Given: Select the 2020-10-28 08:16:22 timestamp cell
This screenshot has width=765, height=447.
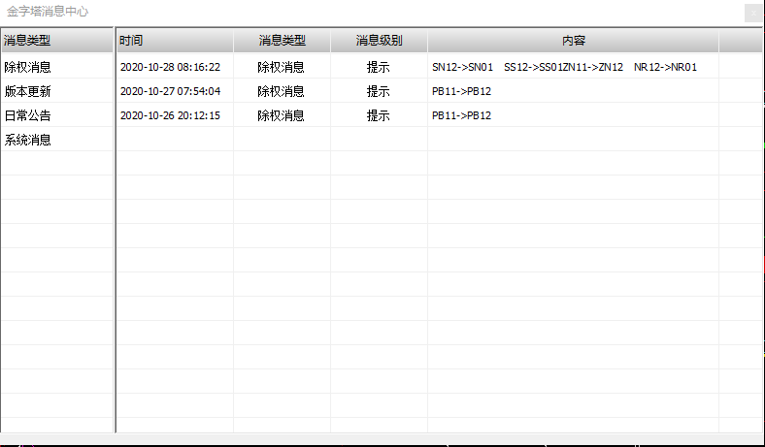Looking at the screenshot, I should point(170,67).
